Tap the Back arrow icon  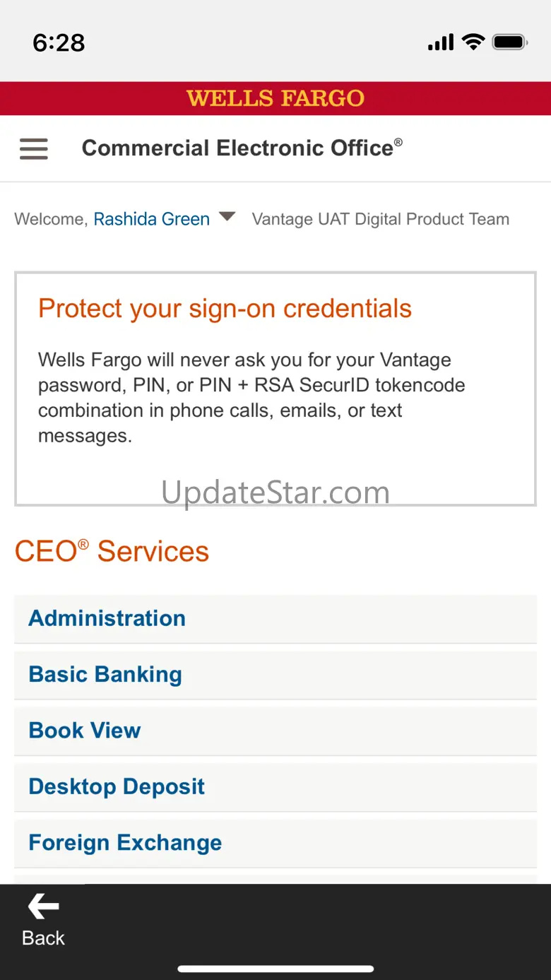pyautogui.click(x=43, y=907)
